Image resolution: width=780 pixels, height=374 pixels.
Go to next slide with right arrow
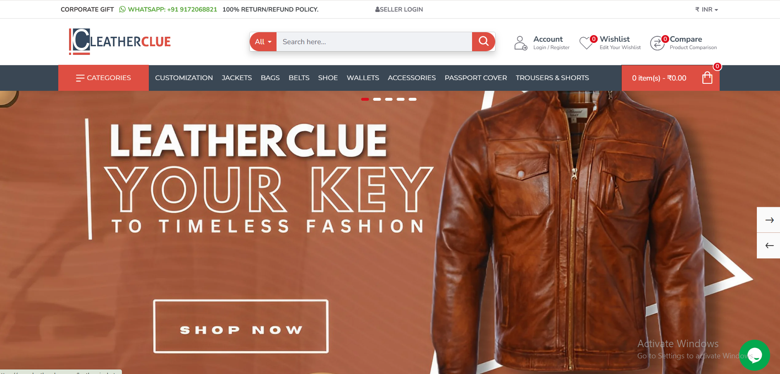click(x=769, y=220)
